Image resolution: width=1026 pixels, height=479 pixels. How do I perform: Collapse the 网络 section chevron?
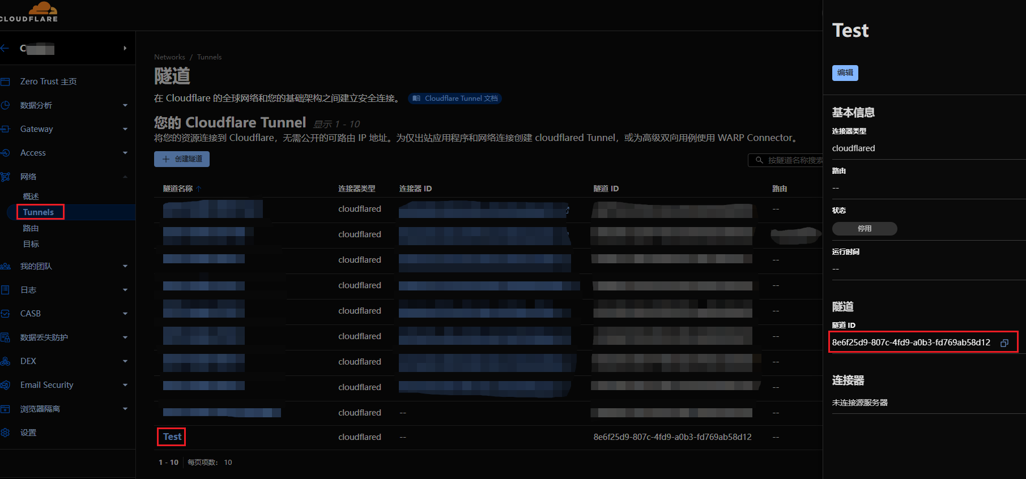click(x=125, y=177)
